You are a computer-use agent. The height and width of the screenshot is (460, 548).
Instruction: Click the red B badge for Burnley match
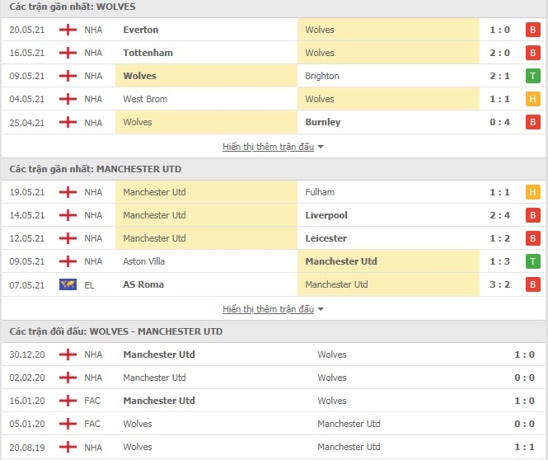point(532,122)
